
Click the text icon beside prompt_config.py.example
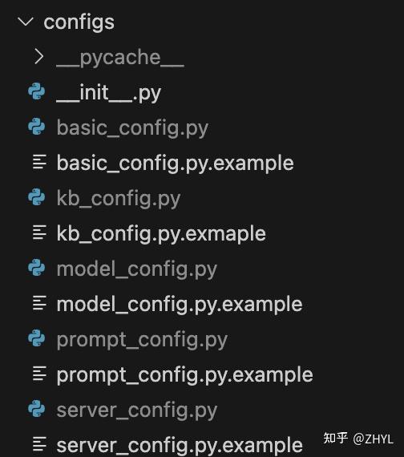pyautogui.click(x=39, y=374)
